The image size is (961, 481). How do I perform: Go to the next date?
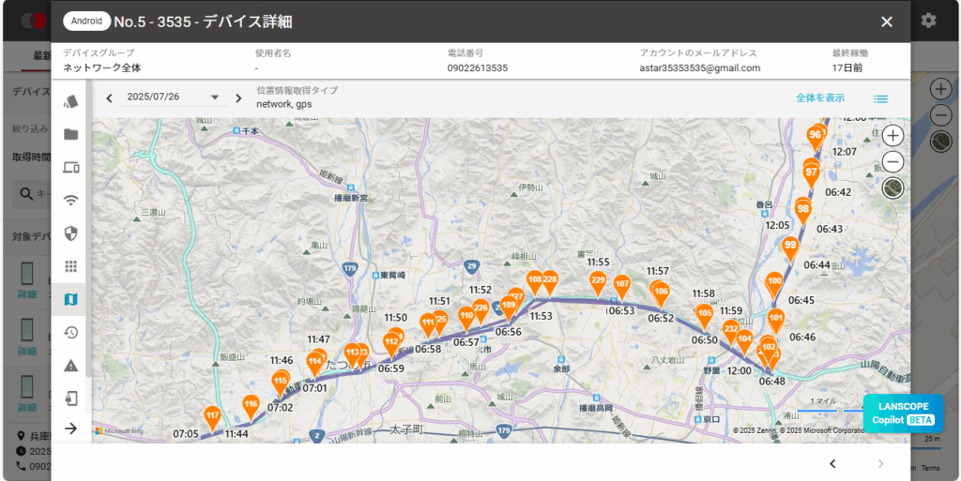pyautogui.click(x=237, y=98)
